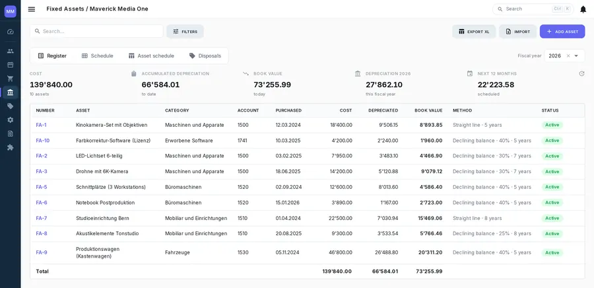Sort by the Book Value column header
The image size is (594, 288).
tap(428, 111)
